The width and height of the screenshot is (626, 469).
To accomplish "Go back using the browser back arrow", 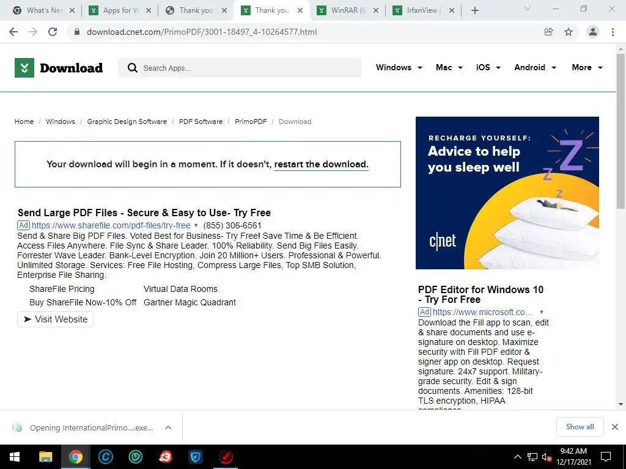I will (x=13, y=32).
